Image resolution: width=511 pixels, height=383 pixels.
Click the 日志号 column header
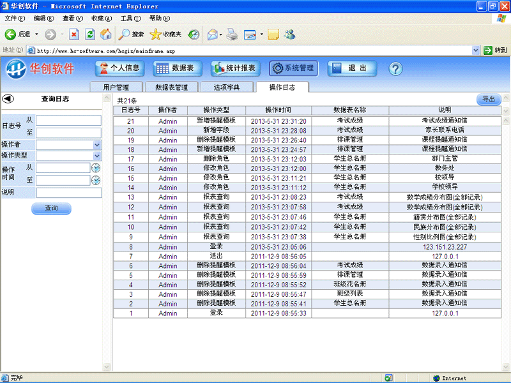[131, 110]
